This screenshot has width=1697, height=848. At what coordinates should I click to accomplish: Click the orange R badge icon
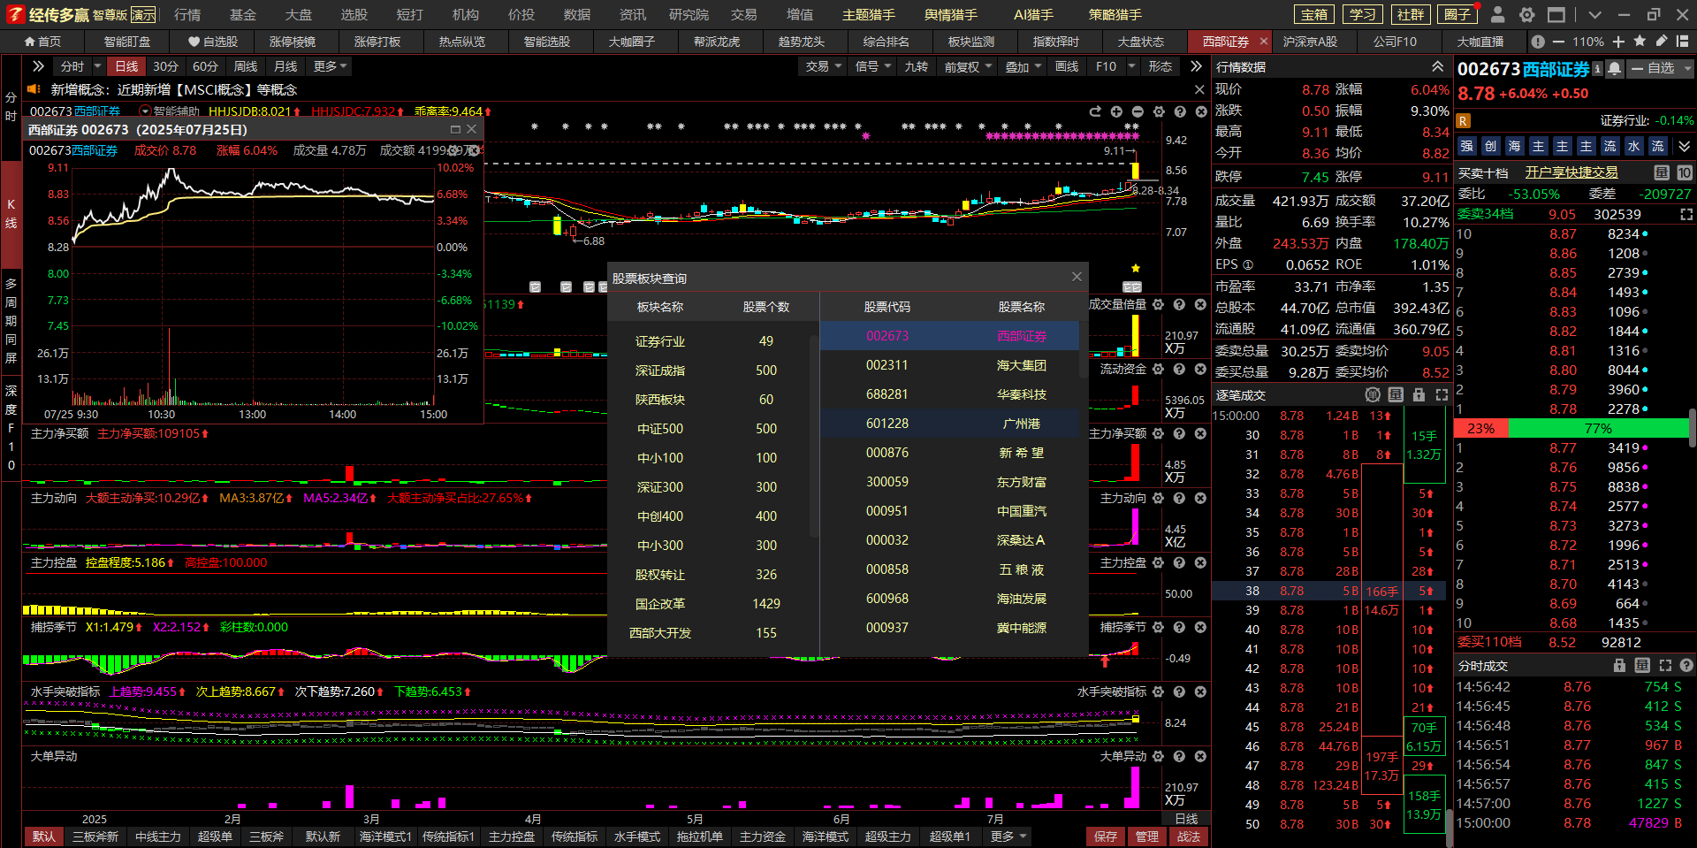coord(1464,120)
